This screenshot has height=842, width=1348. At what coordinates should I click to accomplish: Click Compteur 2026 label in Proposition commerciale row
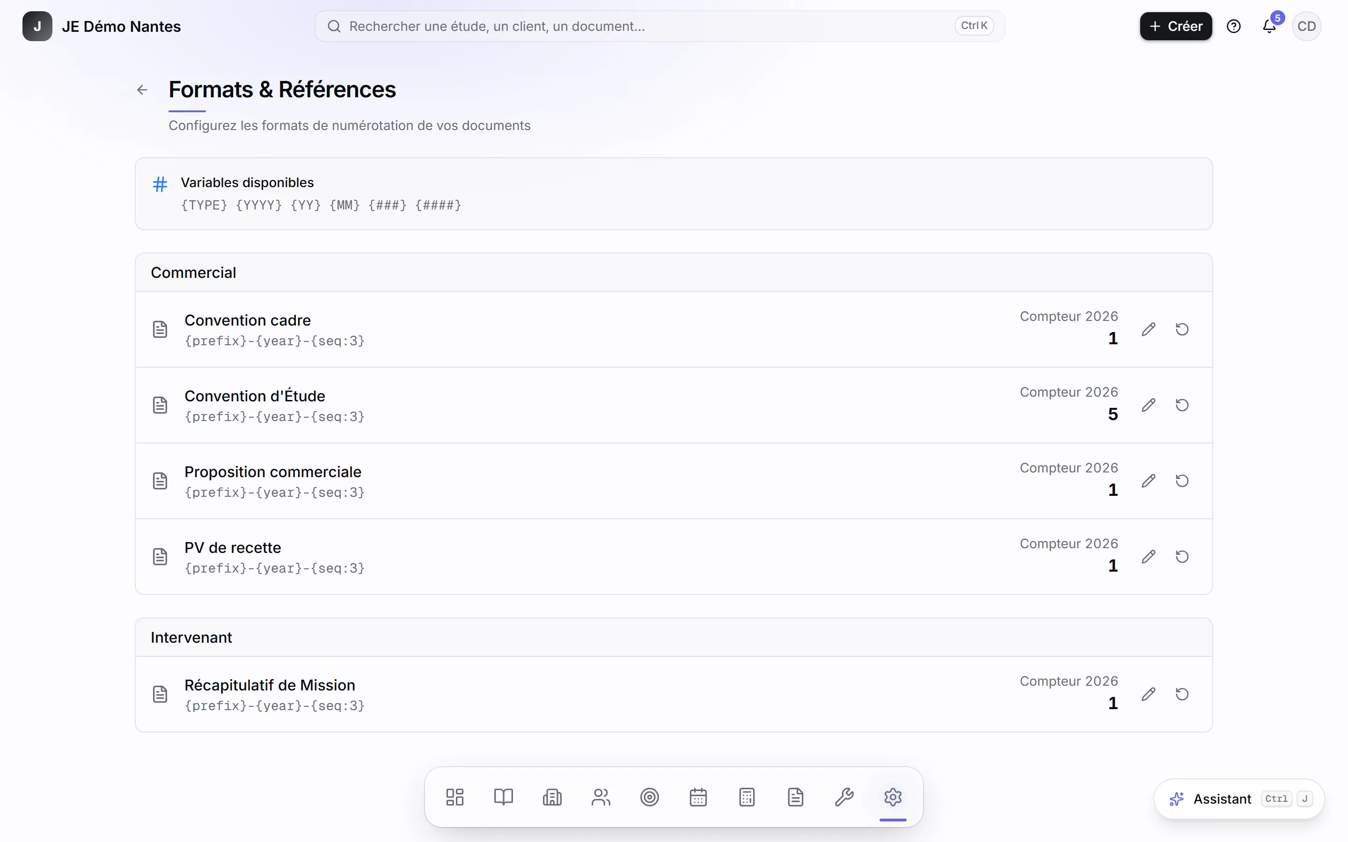click(1069, 468)
